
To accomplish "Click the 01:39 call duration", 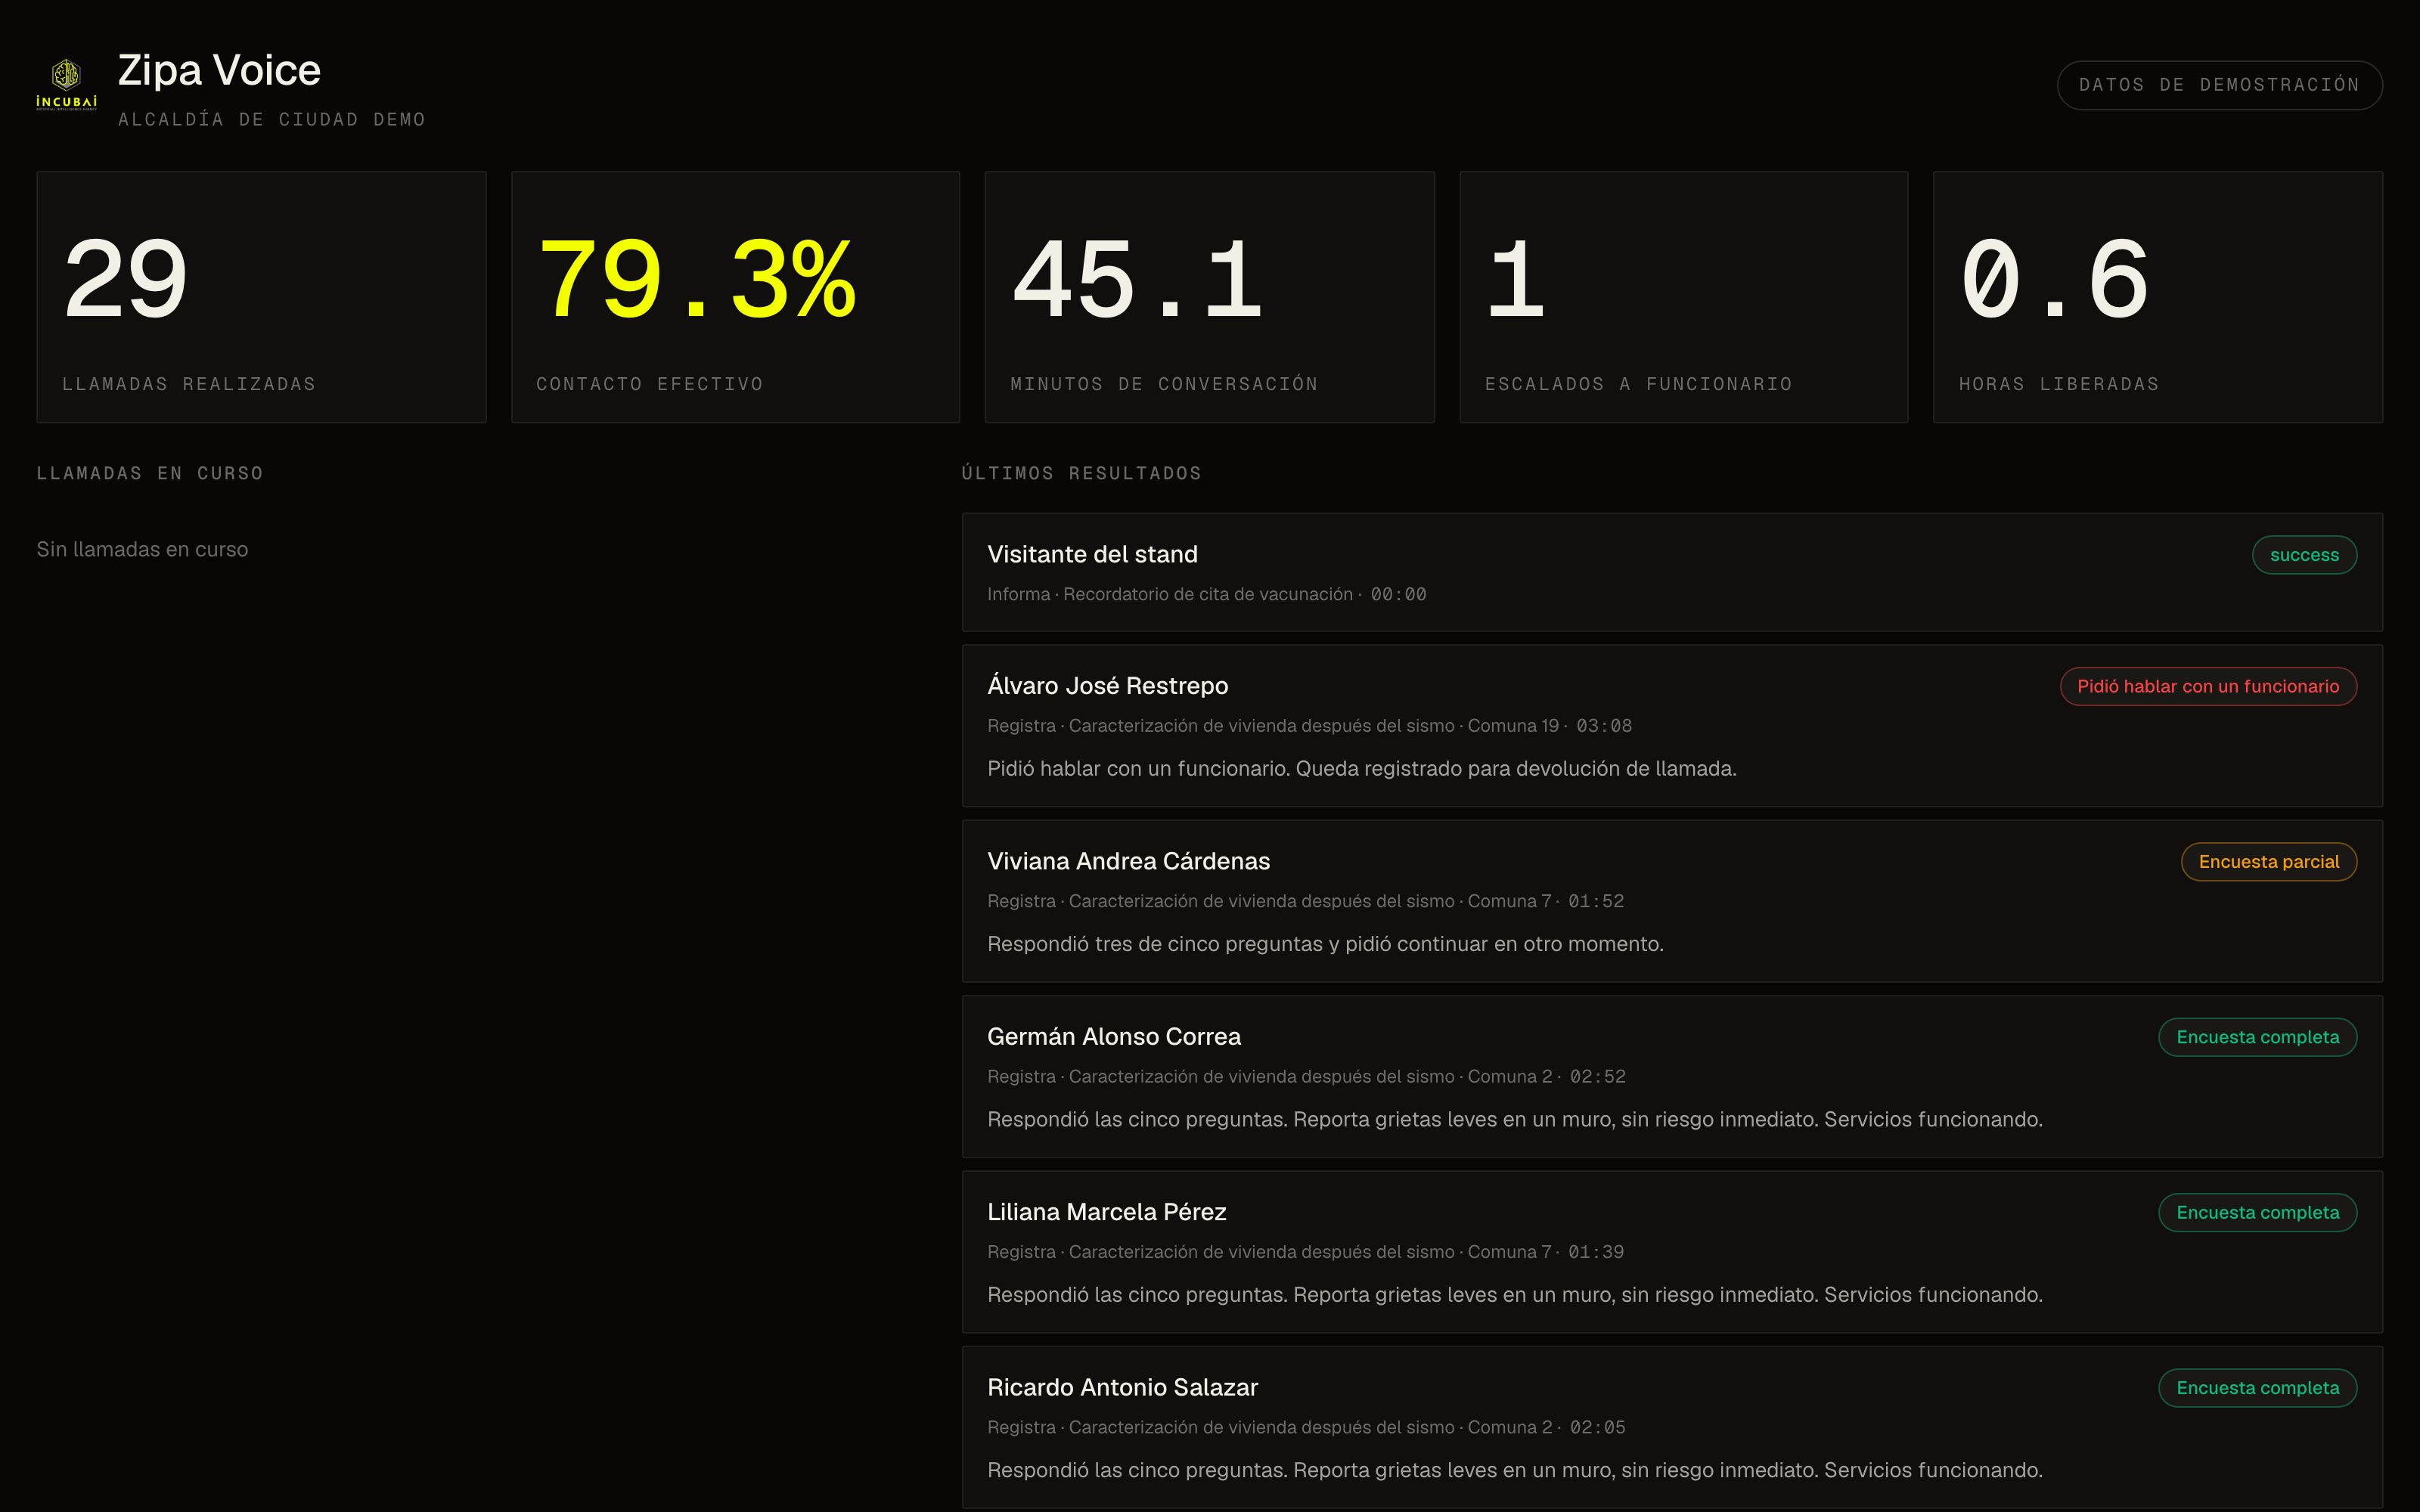I will click(1596, 1252).
